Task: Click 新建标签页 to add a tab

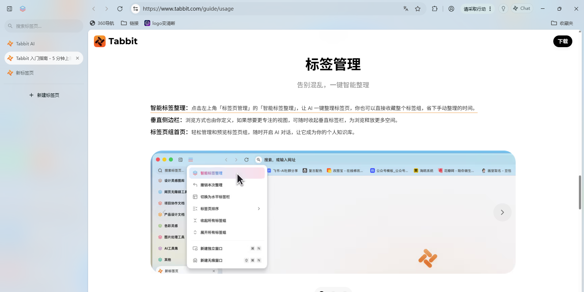Action: click(44, 95)
